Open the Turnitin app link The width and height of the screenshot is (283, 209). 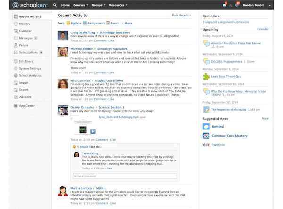pyautogui.click(x=218, y=145)
